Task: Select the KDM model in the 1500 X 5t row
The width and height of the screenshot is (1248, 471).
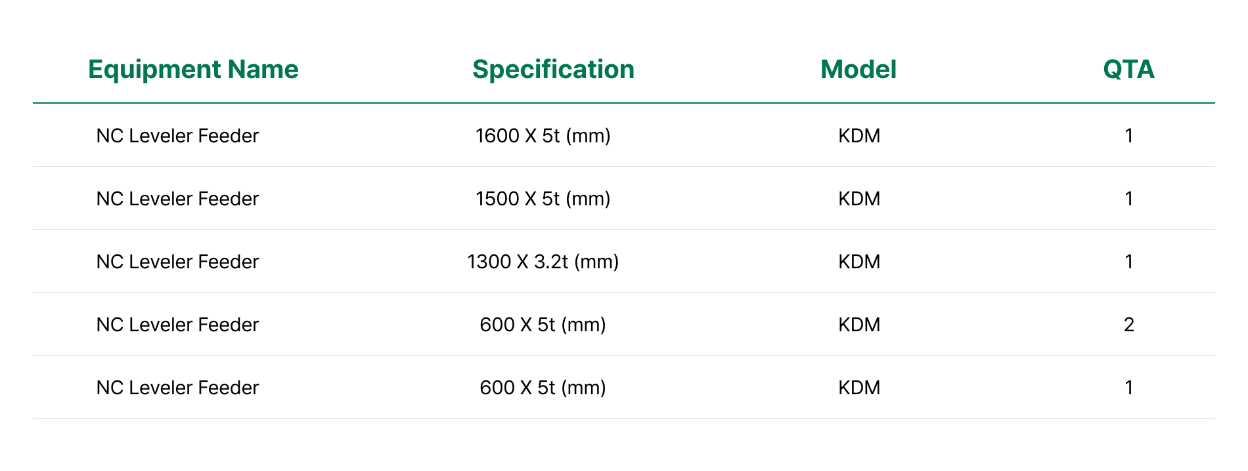Action: 859,199
